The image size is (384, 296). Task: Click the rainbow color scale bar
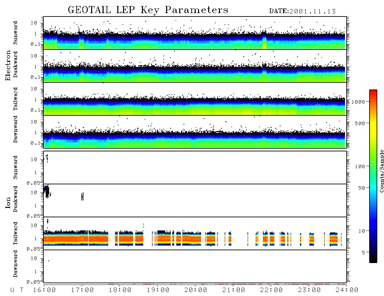373,176
